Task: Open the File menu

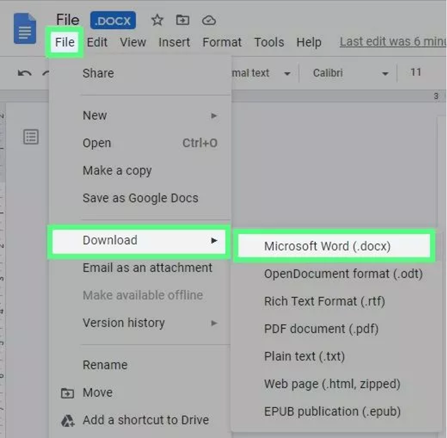Action: [x=65, y=42]
